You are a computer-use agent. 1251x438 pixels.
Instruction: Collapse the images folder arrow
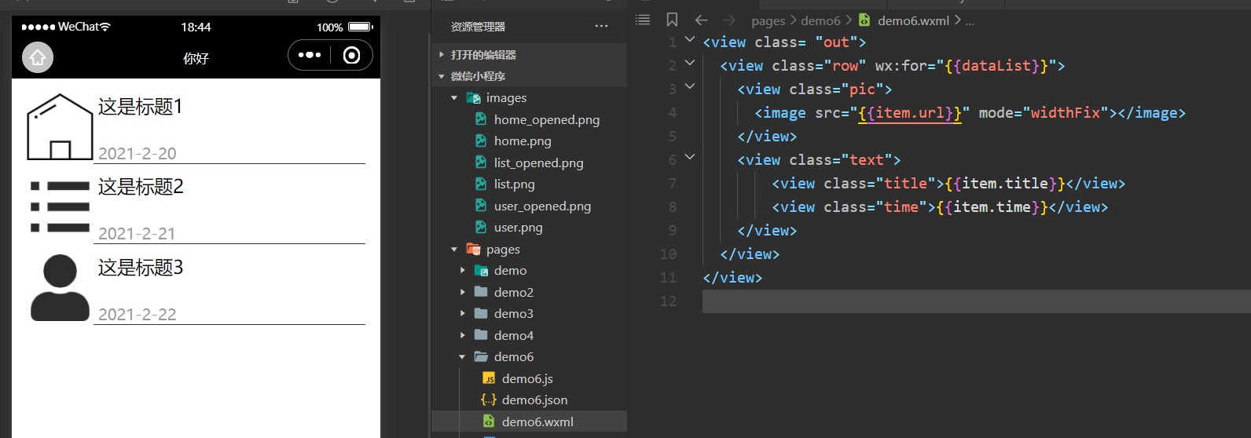point(454,98)
